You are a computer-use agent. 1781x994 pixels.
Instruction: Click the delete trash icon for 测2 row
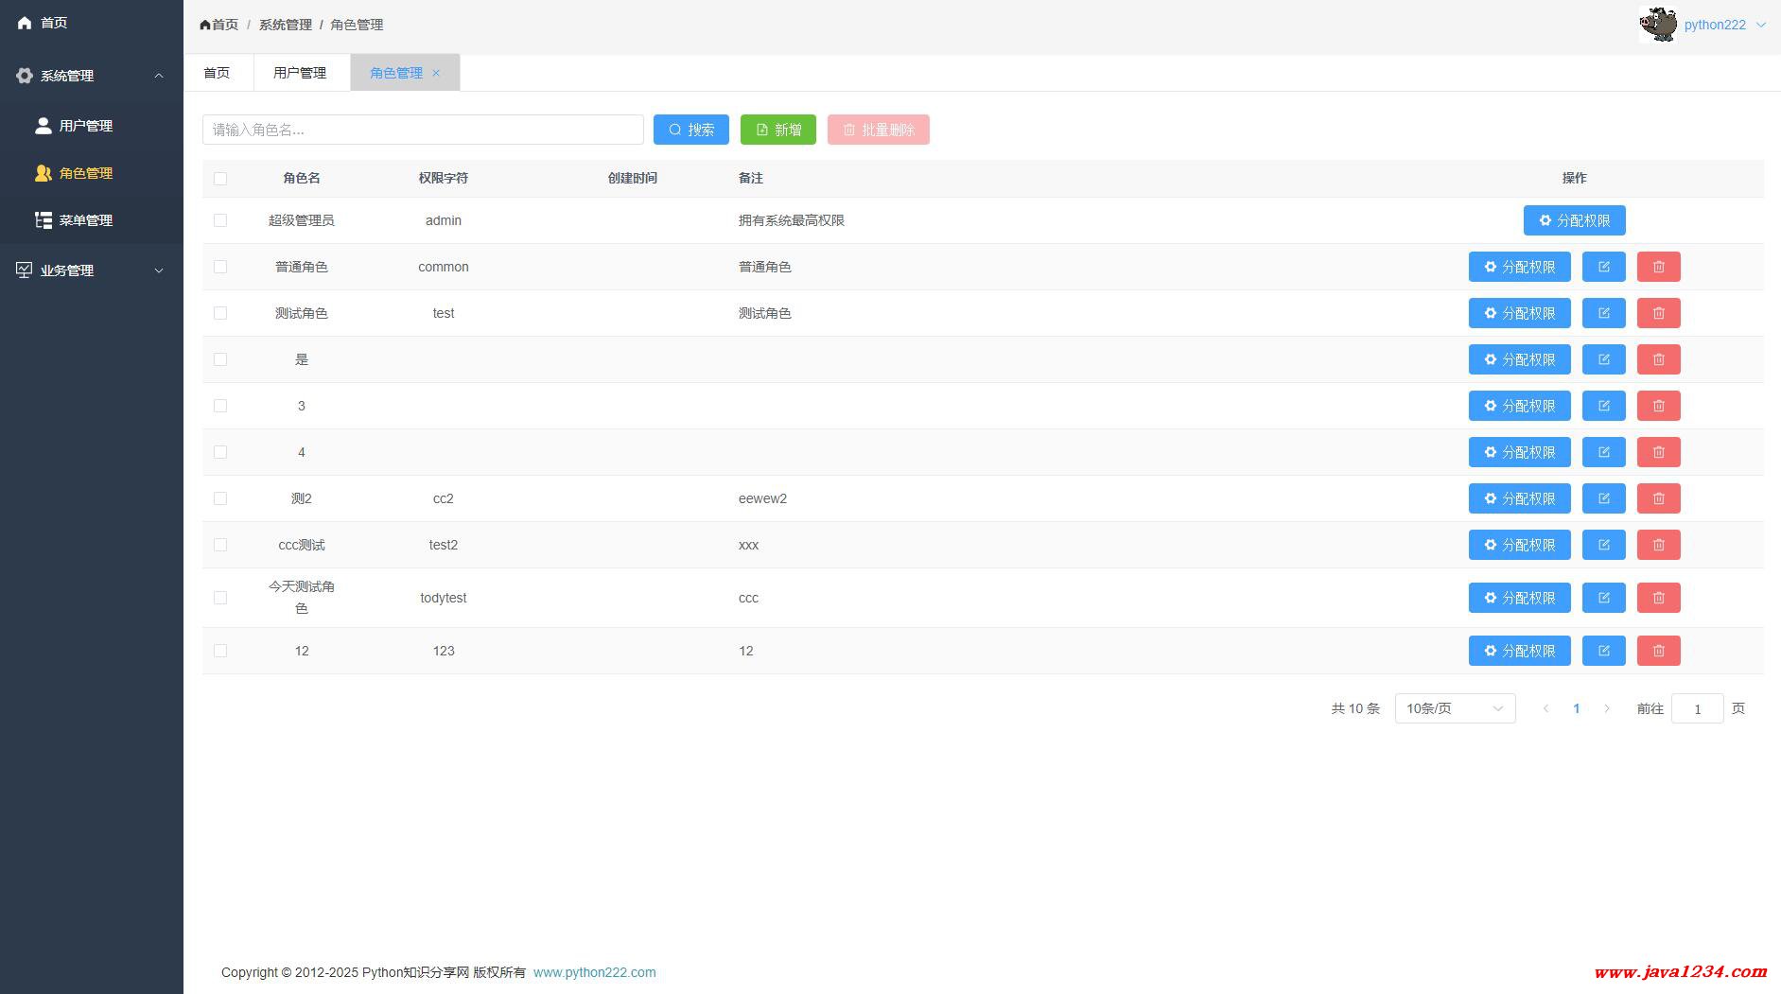(1658, 498)
